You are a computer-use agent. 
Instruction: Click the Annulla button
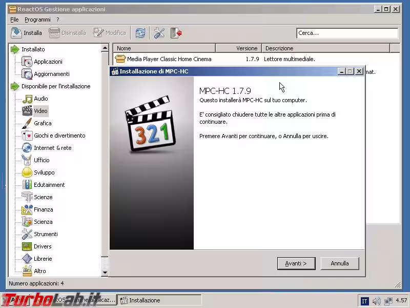click(x=339, y=263)
